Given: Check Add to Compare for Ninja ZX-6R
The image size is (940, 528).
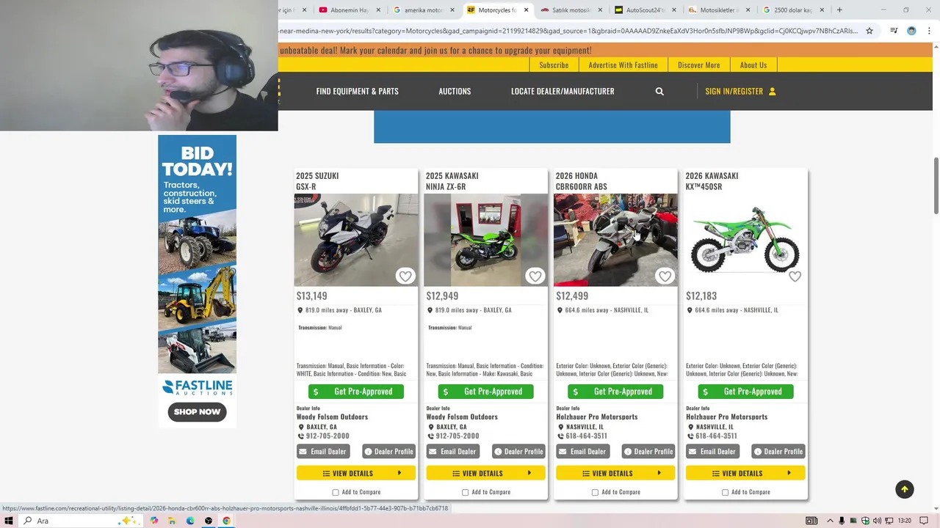Looking at the screenshot, I should click(466, 492).
